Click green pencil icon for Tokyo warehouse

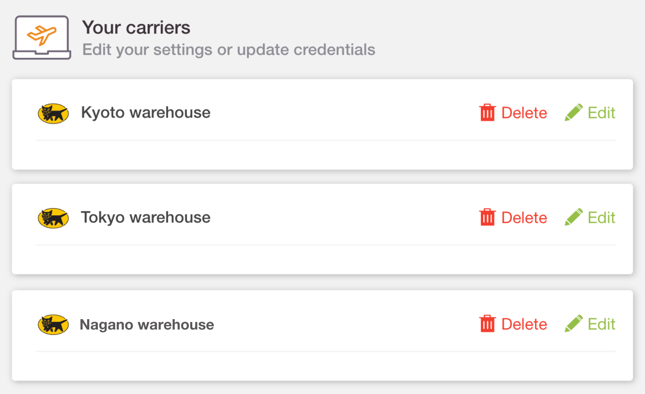click(574, 217)
